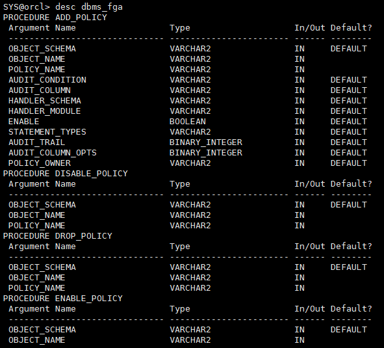The height and width of the screenshot is (348, 384).
Task: Click IN value in DISABLE_POLICY POLICY_NAME row
Action: (x=300, y=226)
